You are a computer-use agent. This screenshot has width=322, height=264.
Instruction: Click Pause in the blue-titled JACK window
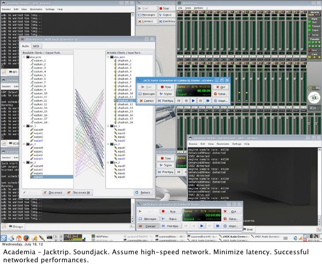(200, 101)
